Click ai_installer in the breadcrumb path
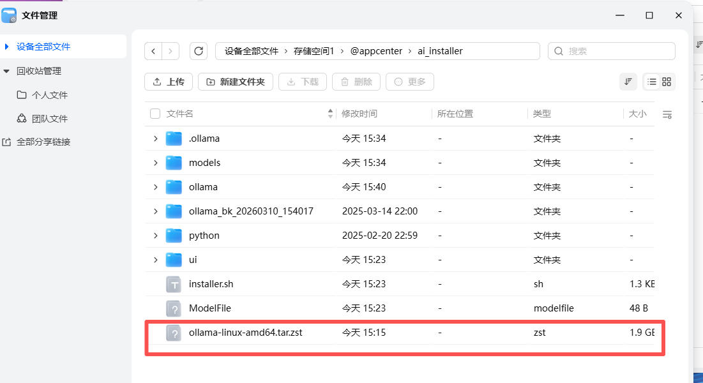The image size is (703, 383). tap(441, 51)
